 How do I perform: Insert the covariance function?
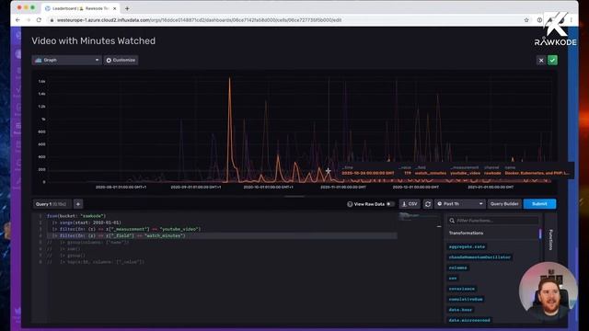point(462,289)
